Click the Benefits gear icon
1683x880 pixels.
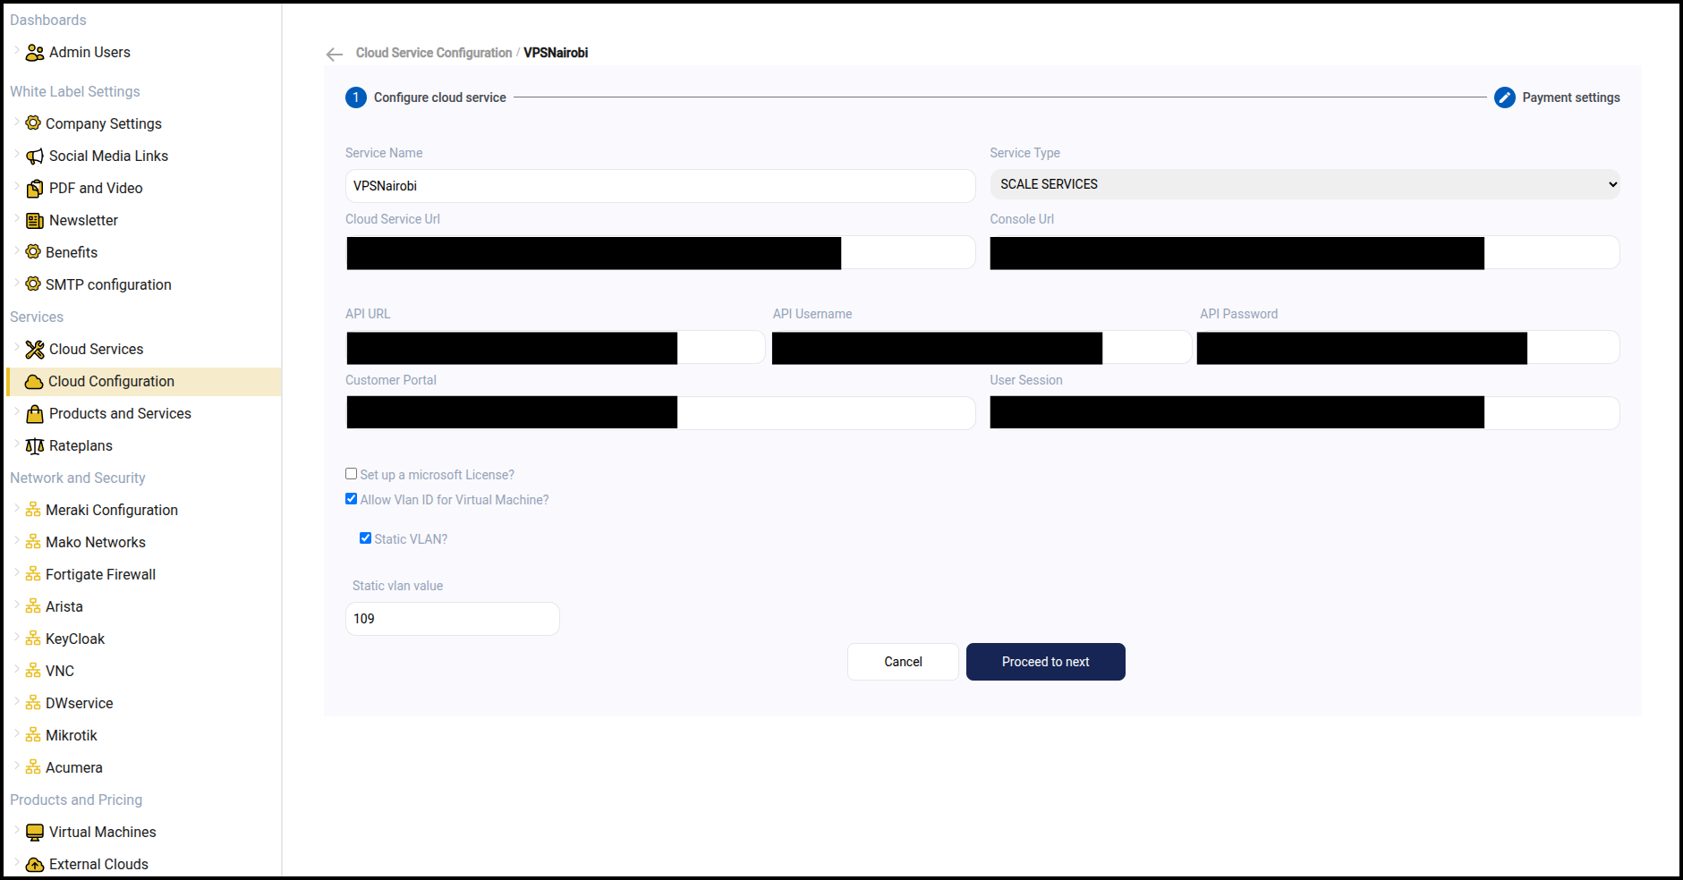[33, 251]
